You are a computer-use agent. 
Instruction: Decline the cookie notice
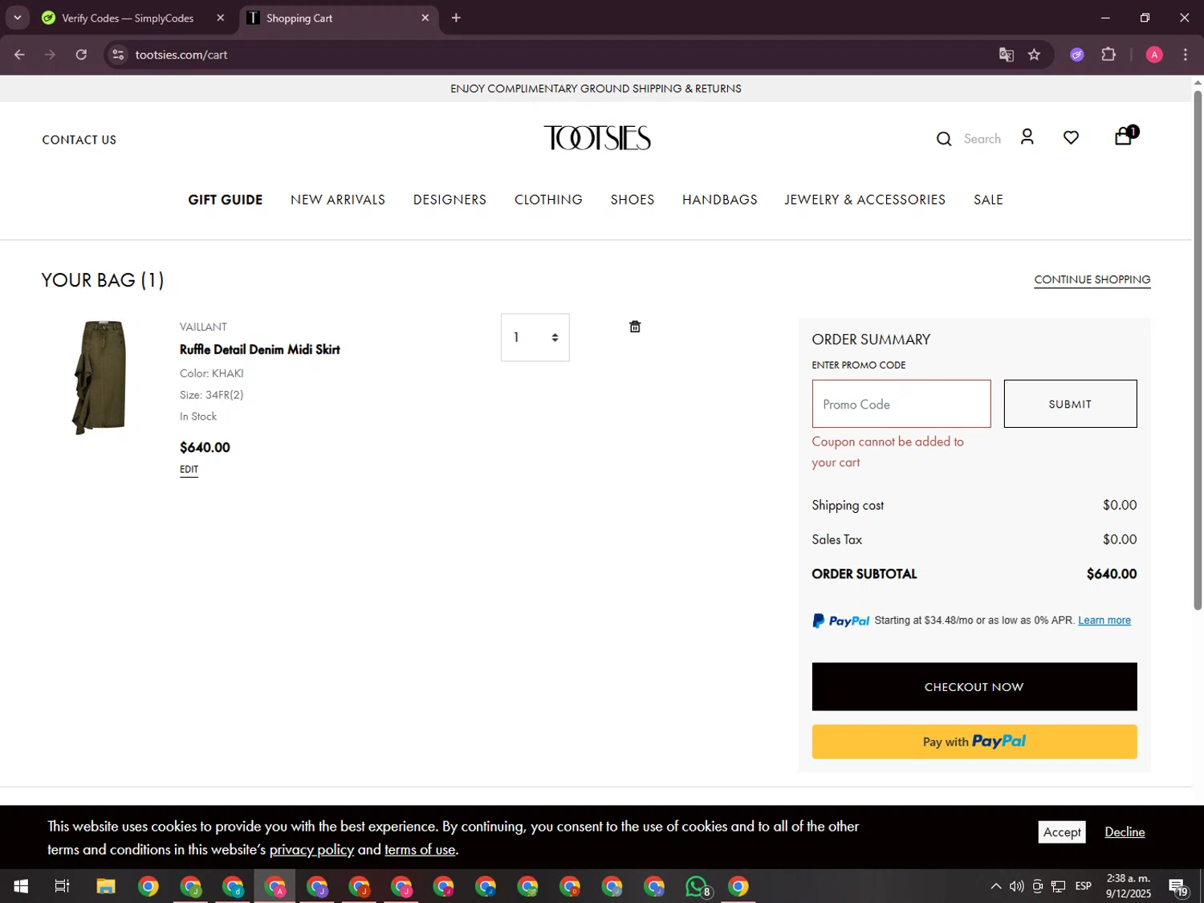[1125, 832]
